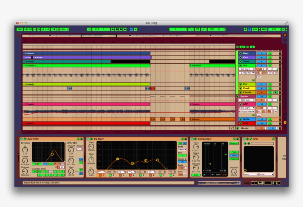
Task: Click the Auto Filter notch filter type icon
Action: (51, 164)
